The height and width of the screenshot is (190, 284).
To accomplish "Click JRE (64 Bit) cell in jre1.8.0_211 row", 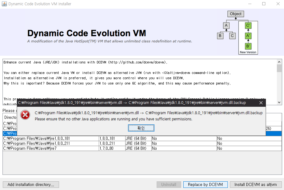I will coord(138,144).
